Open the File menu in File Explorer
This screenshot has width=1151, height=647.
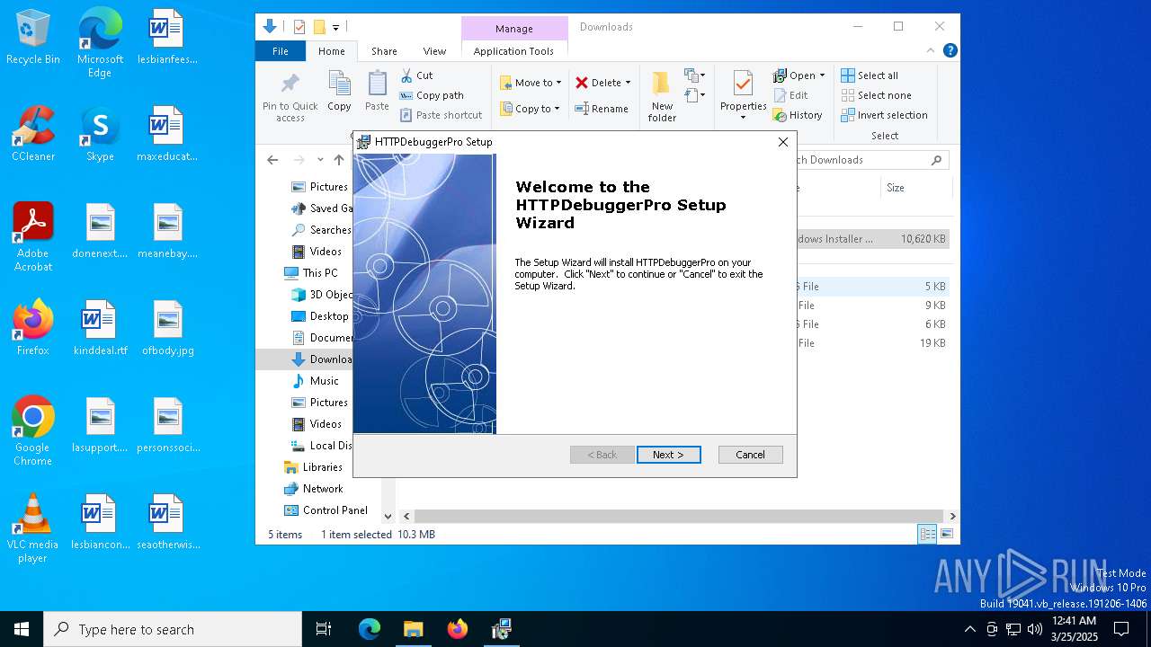tap(281, 51)
